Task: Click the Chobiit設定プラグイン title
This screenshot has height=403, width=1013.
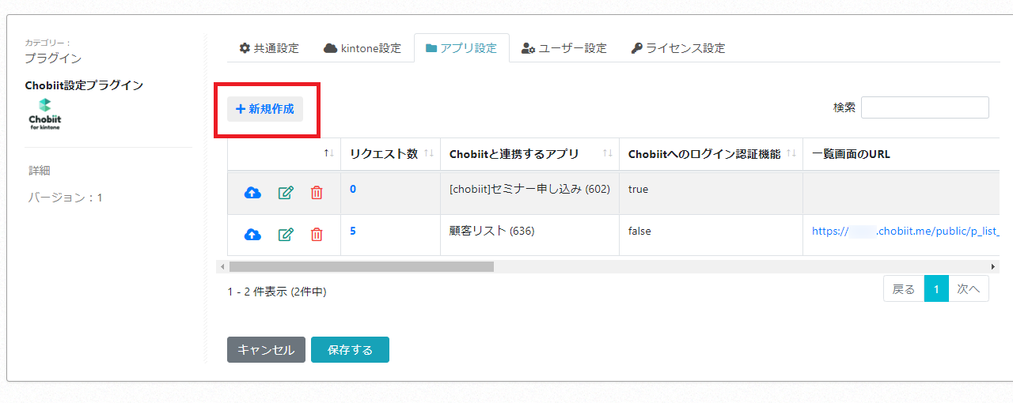Action: [x=84, y=85]
